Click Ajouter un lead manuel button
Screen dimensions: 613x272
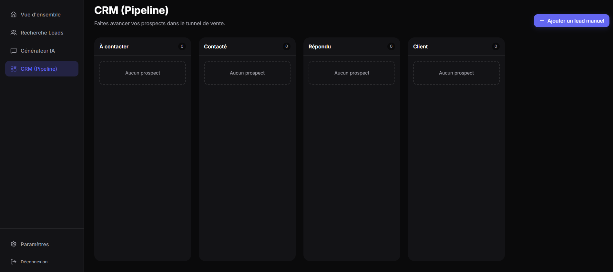tap(571, 21)
